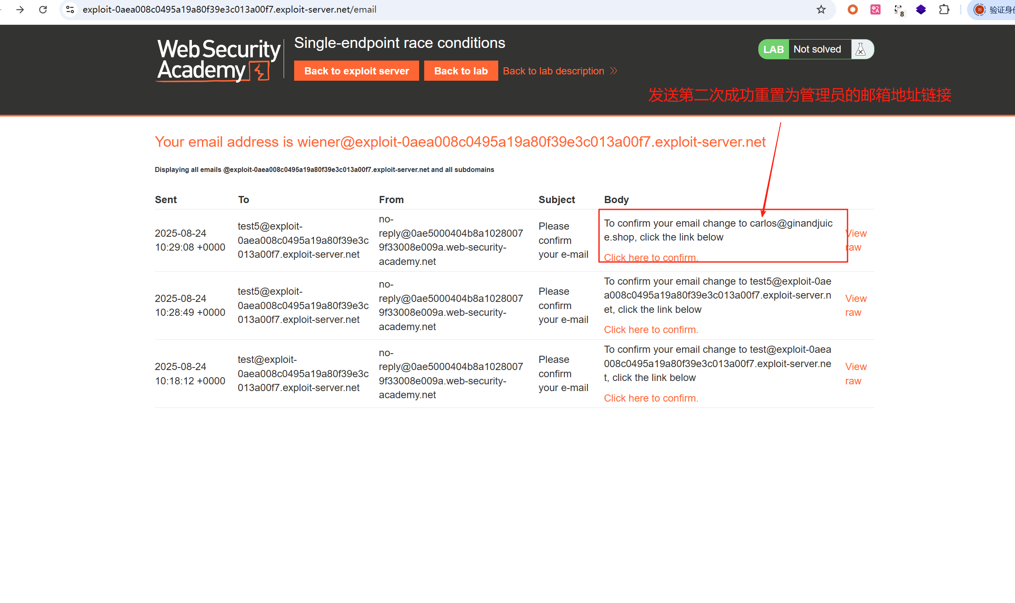
Task: Open the orange circle extension
Action: coord(853,9)
